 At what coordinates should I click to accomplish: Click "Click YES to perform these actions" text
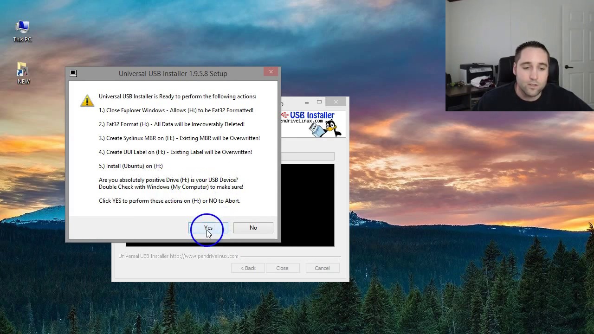pos(169,201)
